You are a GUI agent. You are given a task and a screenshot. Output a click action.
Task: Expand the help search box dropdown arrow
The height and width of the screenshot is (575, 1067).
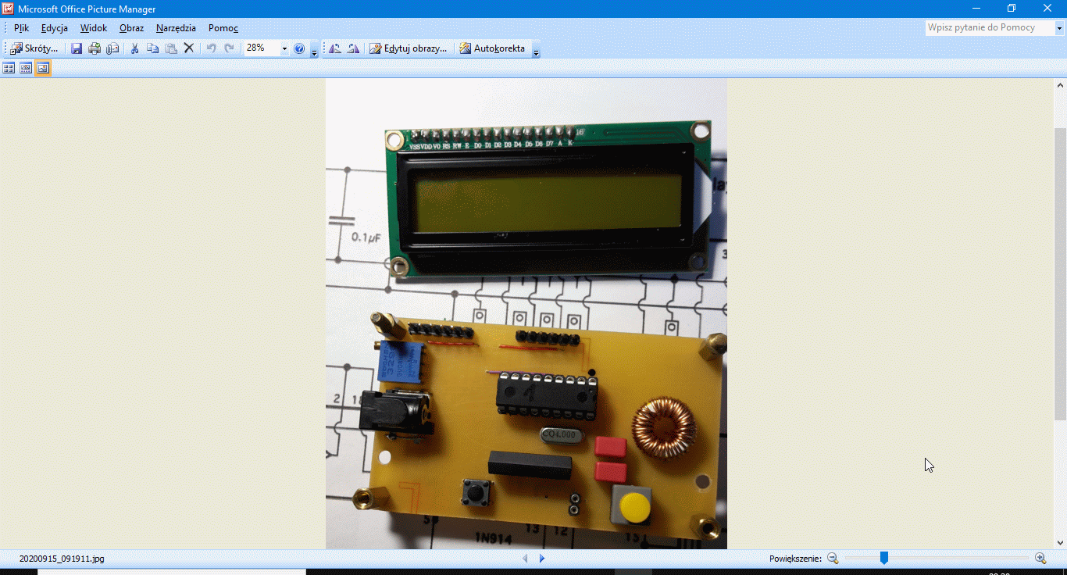(1060, 28)
